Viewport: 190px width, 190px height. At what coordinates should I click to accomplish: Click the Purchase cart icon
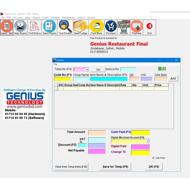tap(111, 27)
